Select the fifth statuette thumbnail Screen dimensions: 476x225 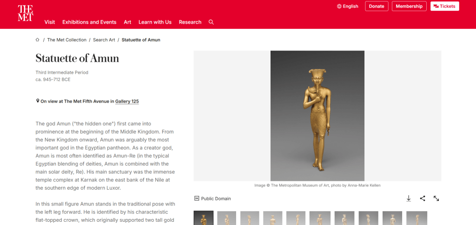(296, 218)
